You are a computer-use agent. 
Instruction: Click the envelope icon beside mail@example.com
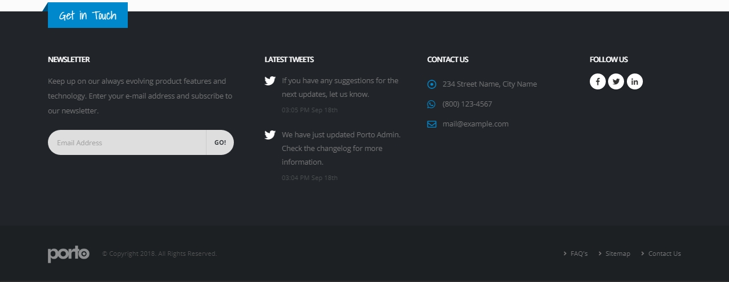click(432, 124)
